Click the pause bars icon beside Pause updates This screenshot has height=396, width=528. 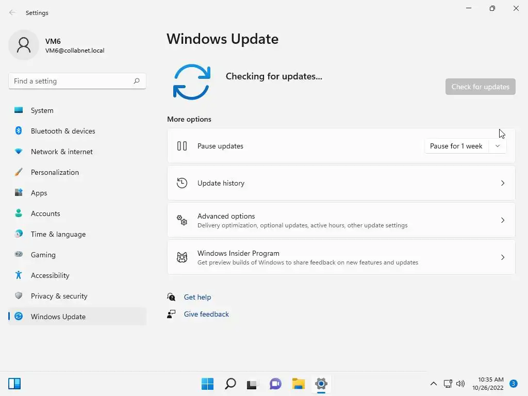coord(182,146)
